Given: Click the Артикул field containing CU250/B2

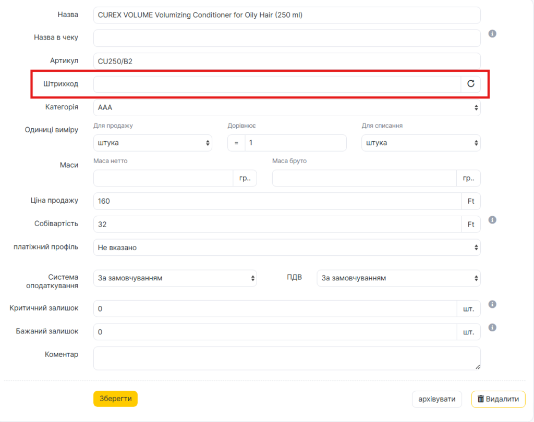Looking at the screenshot, I should click(x=287, y=61).
